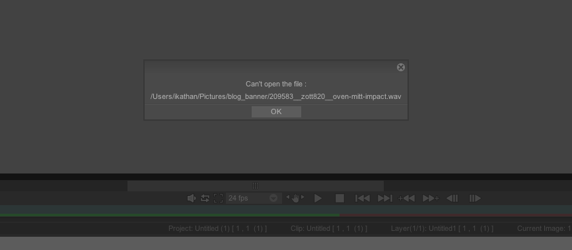Click the next bookmark icon with plus

pyautogui.click(x=431, y=199)
